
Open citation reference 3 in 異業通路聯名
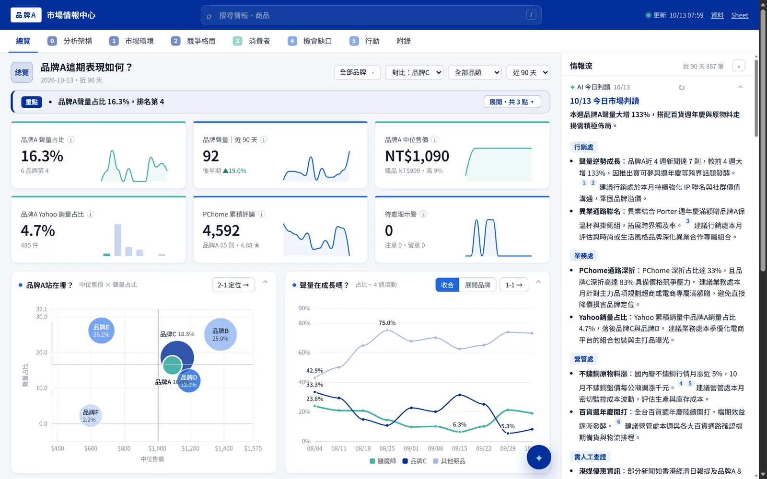[688, 221]
